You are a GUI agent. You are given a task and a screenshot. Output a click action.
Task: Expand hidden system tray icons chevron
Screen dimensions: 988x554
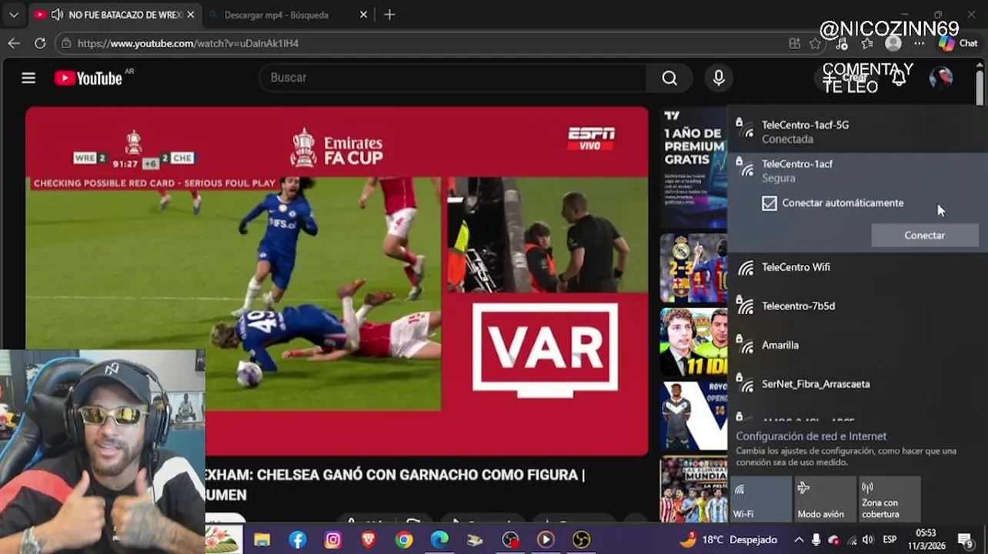[799, 540]
